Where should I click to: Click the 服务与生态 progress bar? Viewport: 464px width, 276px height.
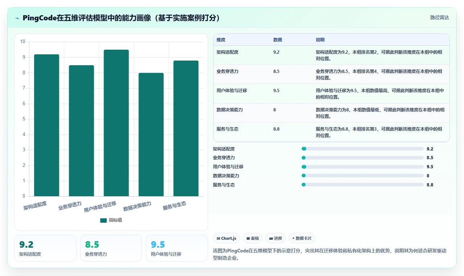tap(362, 185)
